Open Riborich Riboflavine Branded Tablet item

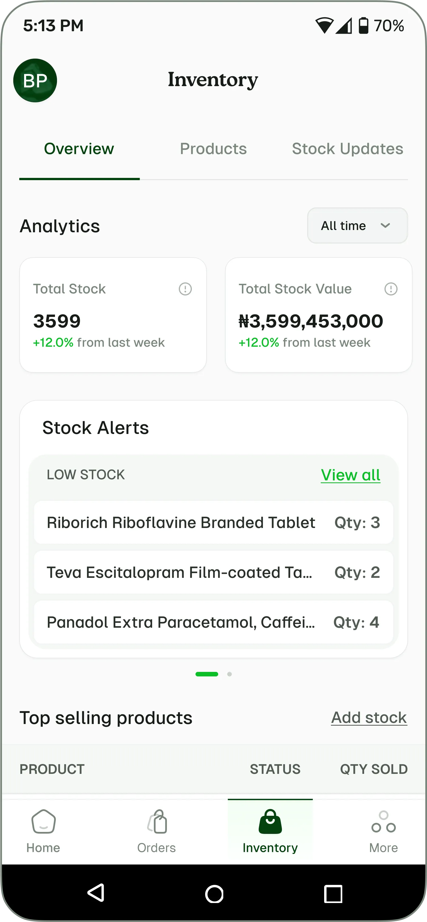tap(213, 523)
